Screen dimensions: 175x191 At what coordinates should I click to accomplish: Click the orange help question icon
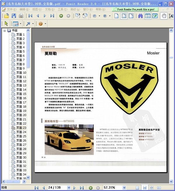(41, 24)
